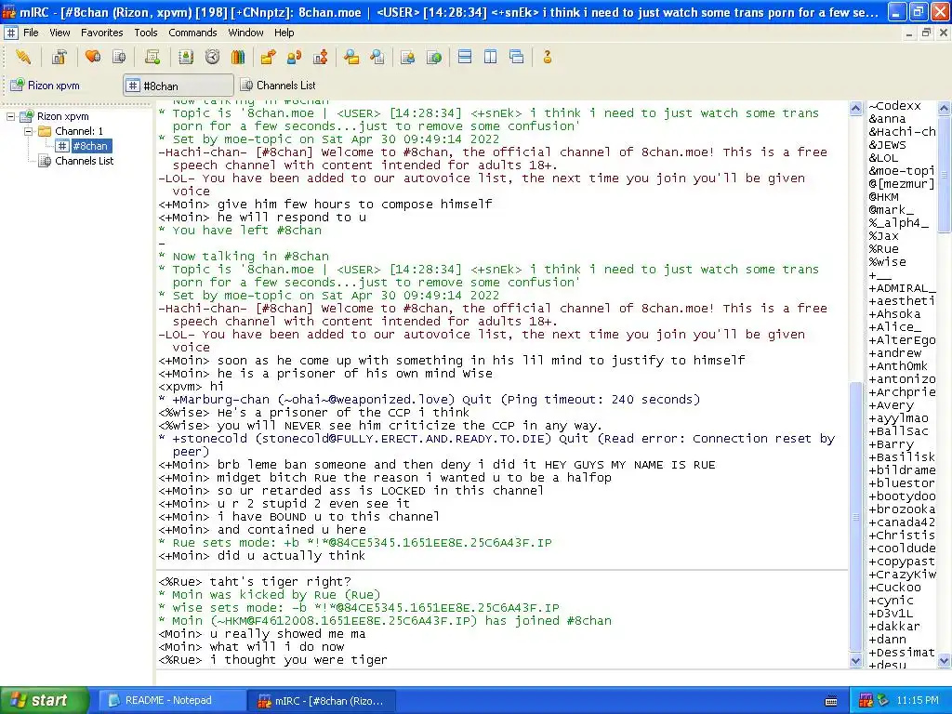
Task: Select +Avery in the nick list
Action: tap(891, 405)
